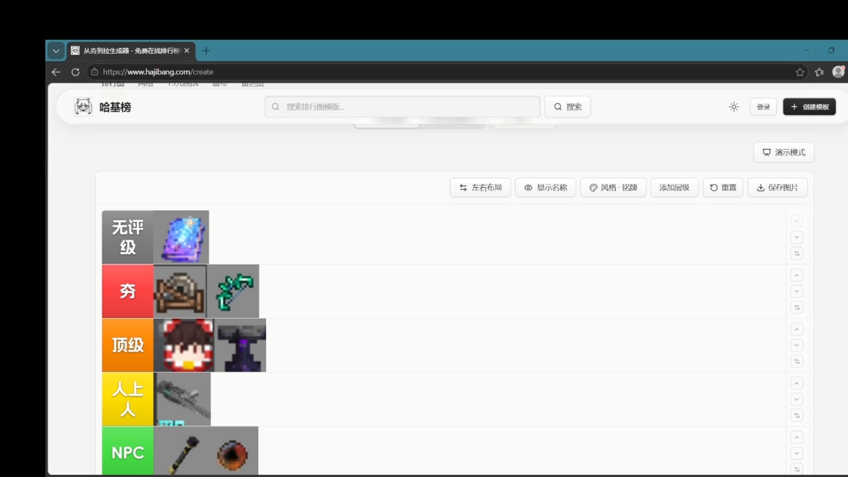Open settings for the 夯 row
The image size is (848, 477).
pyautogui.click(x=797, y=307)
